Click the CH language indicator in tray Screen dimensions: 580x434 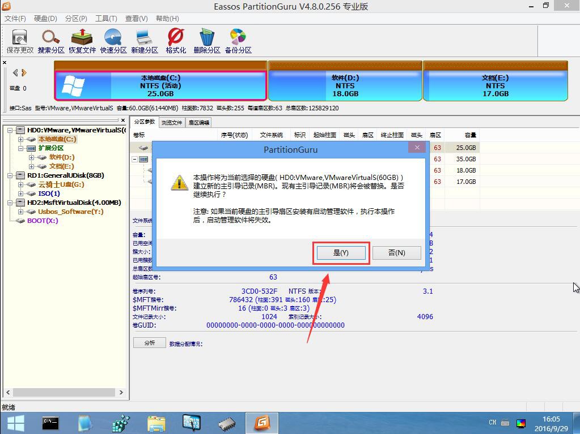click(x=492, y=422)
